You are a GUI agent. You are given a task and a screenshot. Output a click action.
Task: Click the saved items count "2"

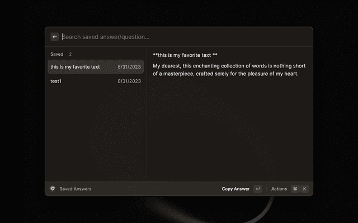pos(70,54)
